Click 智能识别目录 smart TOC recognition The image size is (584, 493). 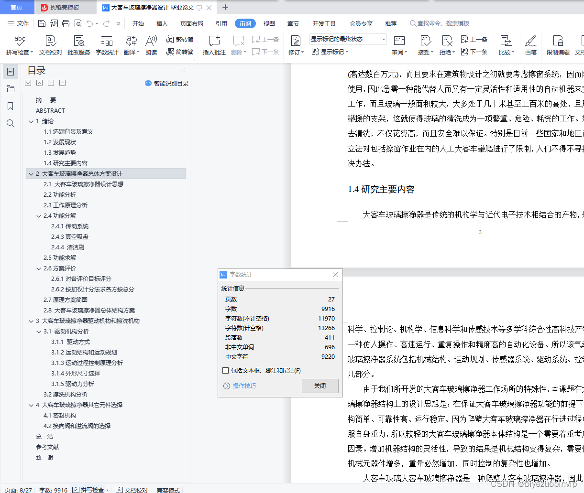(x=166, y=83)
